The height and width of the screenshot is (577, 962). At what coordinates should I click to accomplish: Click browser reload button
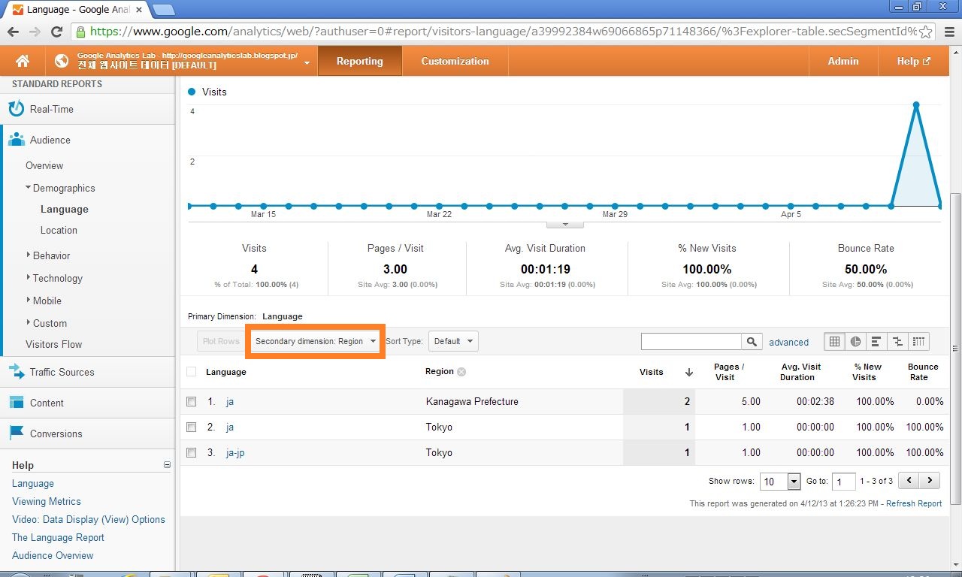[56, 32]
